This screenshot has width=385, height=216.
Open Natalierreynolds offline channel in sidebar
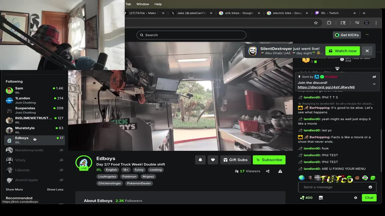click(35, 150)
